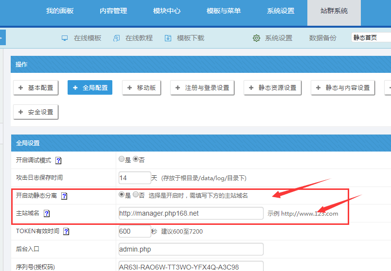391x271 pixels.
Task: Open help icon next to 开启调试模式
Action: 58,160
